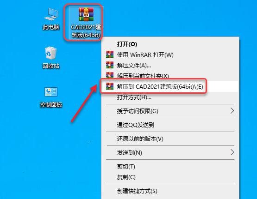Click WinRAR icon beside 使用 WinRAR 打开(W)

pyautogui.click(x=110, y=54)
